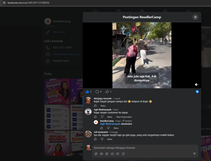The height and width of the screenshot is (161, 211).
Task: Dislike Juli Isnawanto's comment with thumbs-down
Action: point(102,139)
